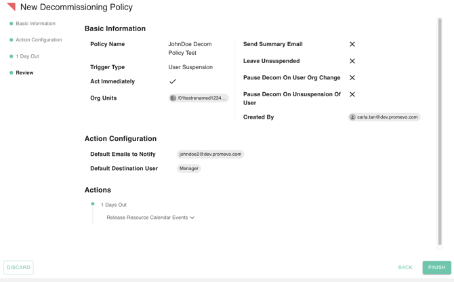Click the User Suspension trigger value
Image resolution: width=454 pixels, height=282 pixels.
tap(190, 67)
